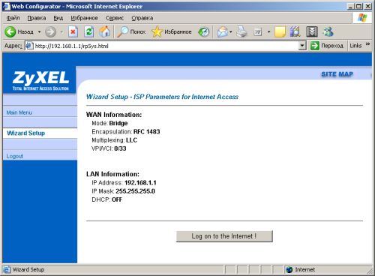Open Edit button dropdown arrow

[268, 32]
